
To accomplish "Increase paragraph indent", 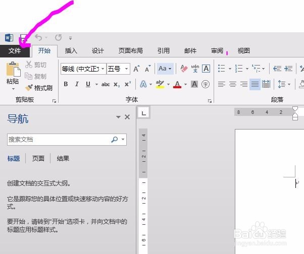I will [288, 69].
